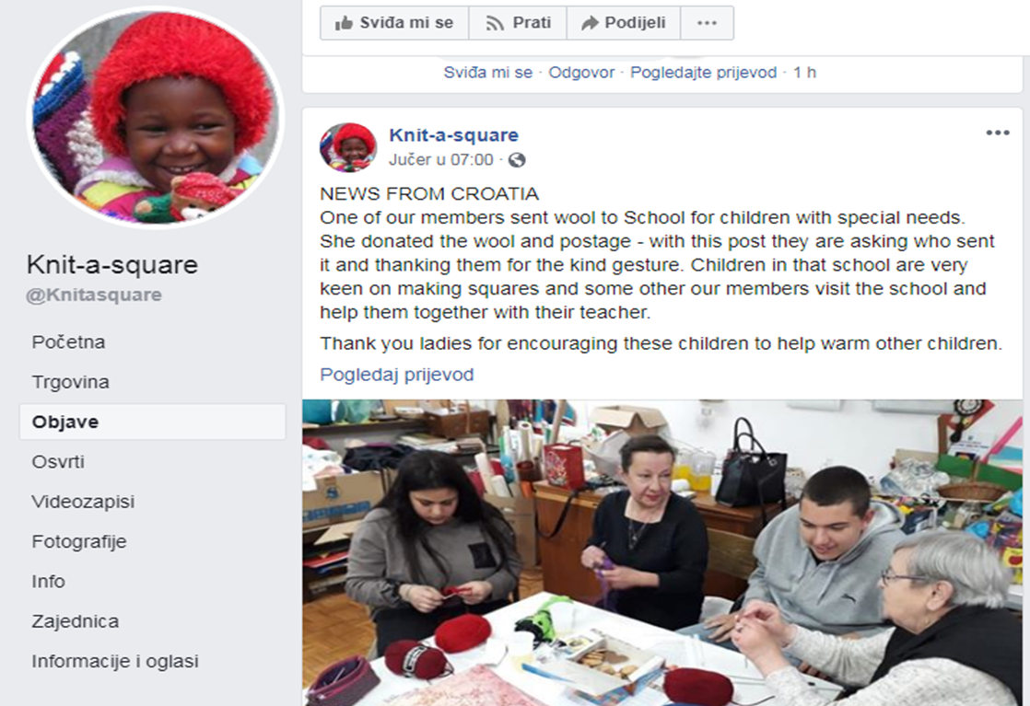Viewport: 1030px width, 706px height.
Task: Click the 'Odgovor' reply link
Action: 581,72
